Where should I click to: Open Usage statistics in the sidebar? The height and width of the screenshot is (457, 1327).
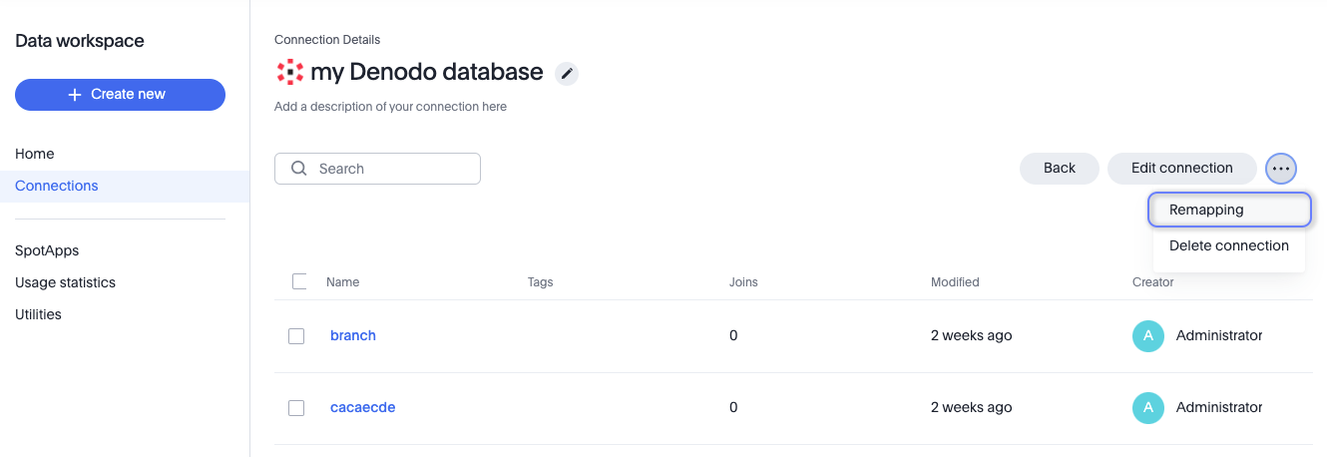pyautogui.click(x=65, y=282)
